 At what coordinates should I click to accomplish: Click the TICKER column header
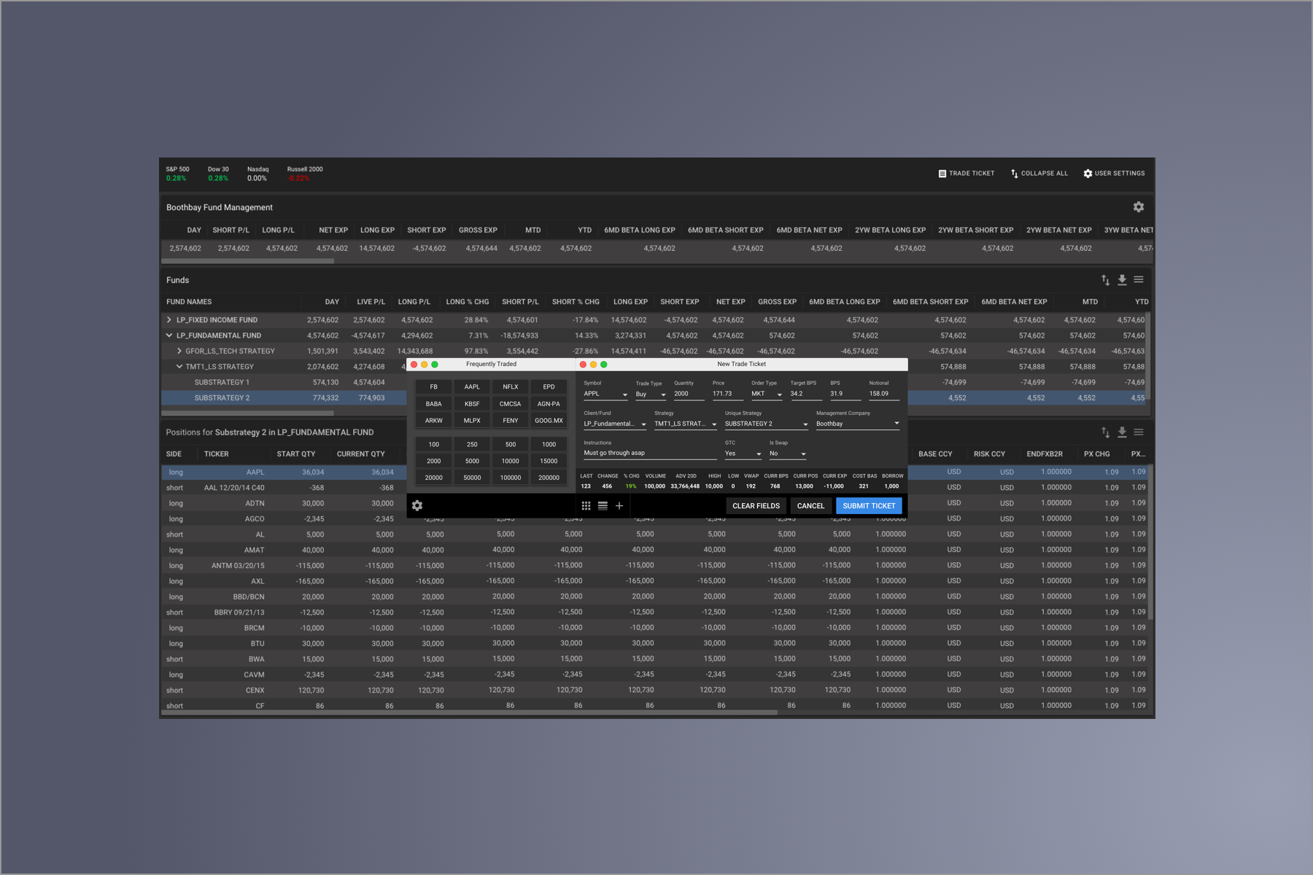[x=216, y=454]
